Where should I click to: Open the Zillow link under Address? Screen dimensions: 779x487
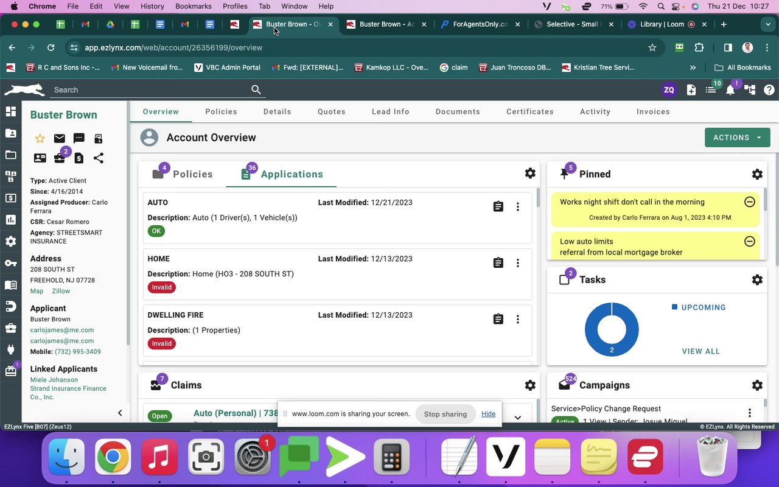(61, 291)
